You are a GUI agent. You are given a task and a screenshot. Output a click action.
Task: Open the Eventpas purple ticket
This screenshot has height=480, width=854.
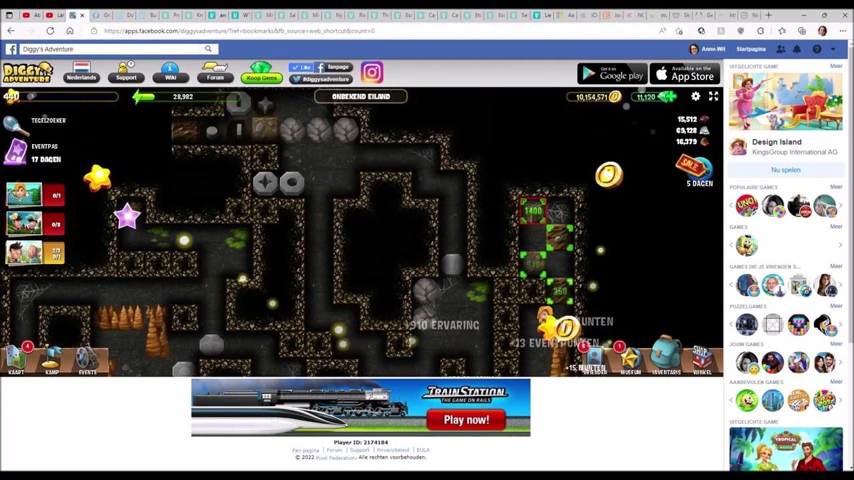tap(15, 153)
